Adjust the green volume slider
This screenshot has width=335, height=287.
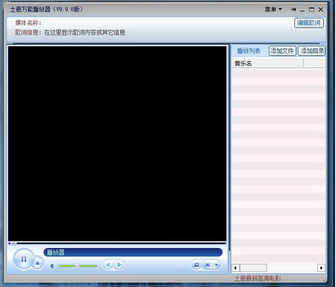pos(78,266)
